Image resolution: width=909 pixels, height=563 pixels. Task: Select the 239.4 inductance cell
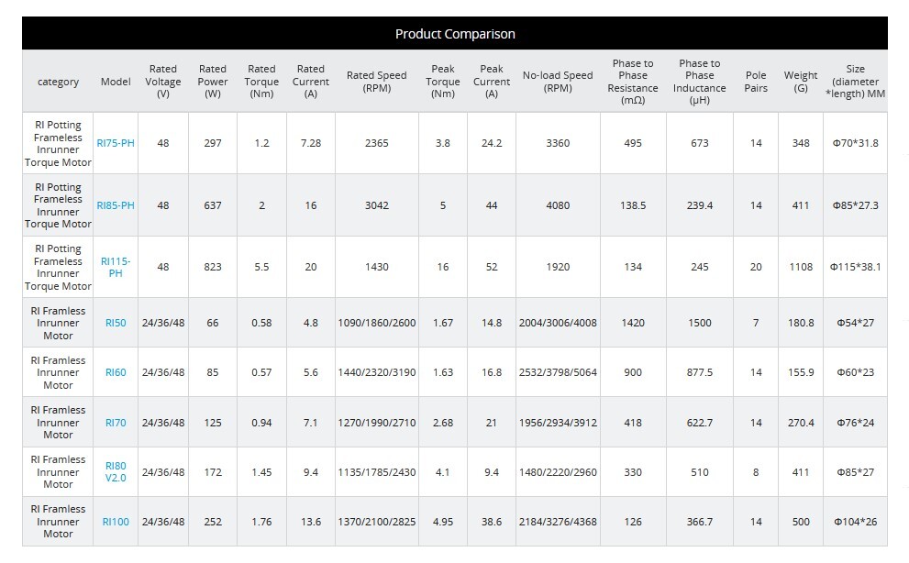(700, 205)
